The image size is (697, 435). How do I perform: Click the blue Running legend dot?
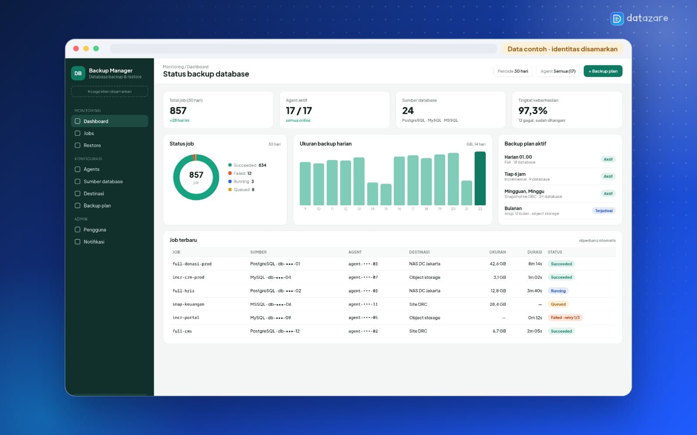point(230,181)
